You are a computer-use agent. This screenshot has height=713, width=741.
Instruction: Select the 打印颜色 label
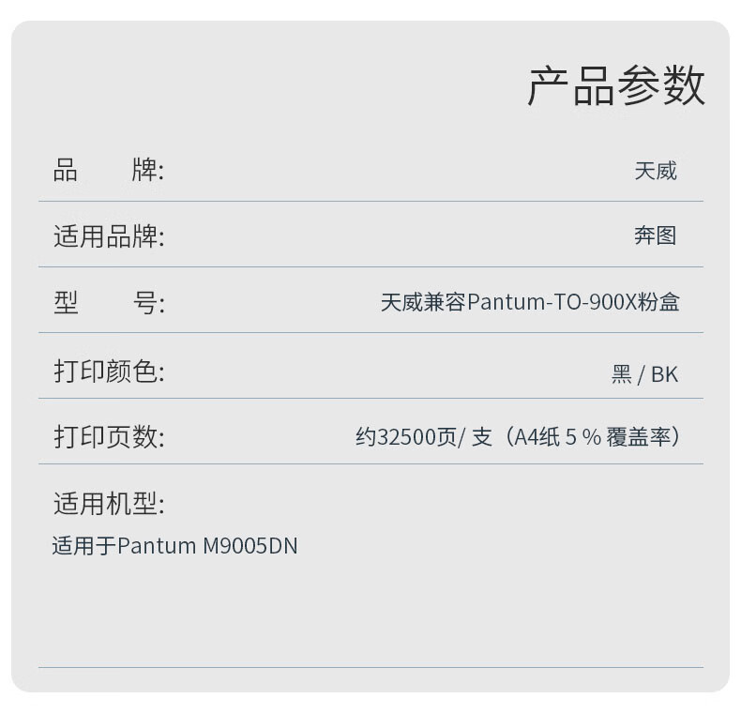tap(109, 371)
